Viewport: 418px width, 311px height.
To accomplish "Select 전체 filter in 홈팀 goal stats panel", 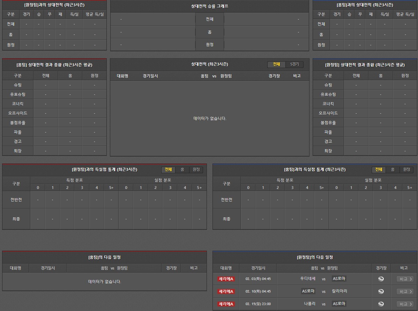I will click(x=379, y=169).
